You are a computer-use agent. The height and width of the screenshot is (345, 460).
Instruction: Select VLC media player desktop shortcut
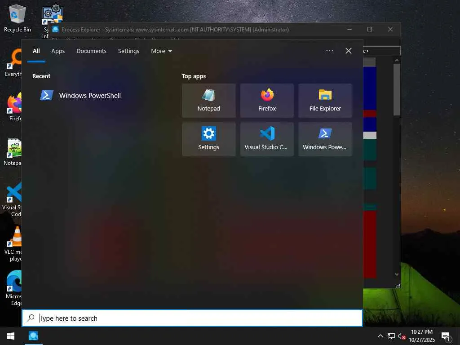tap(13, 244)
